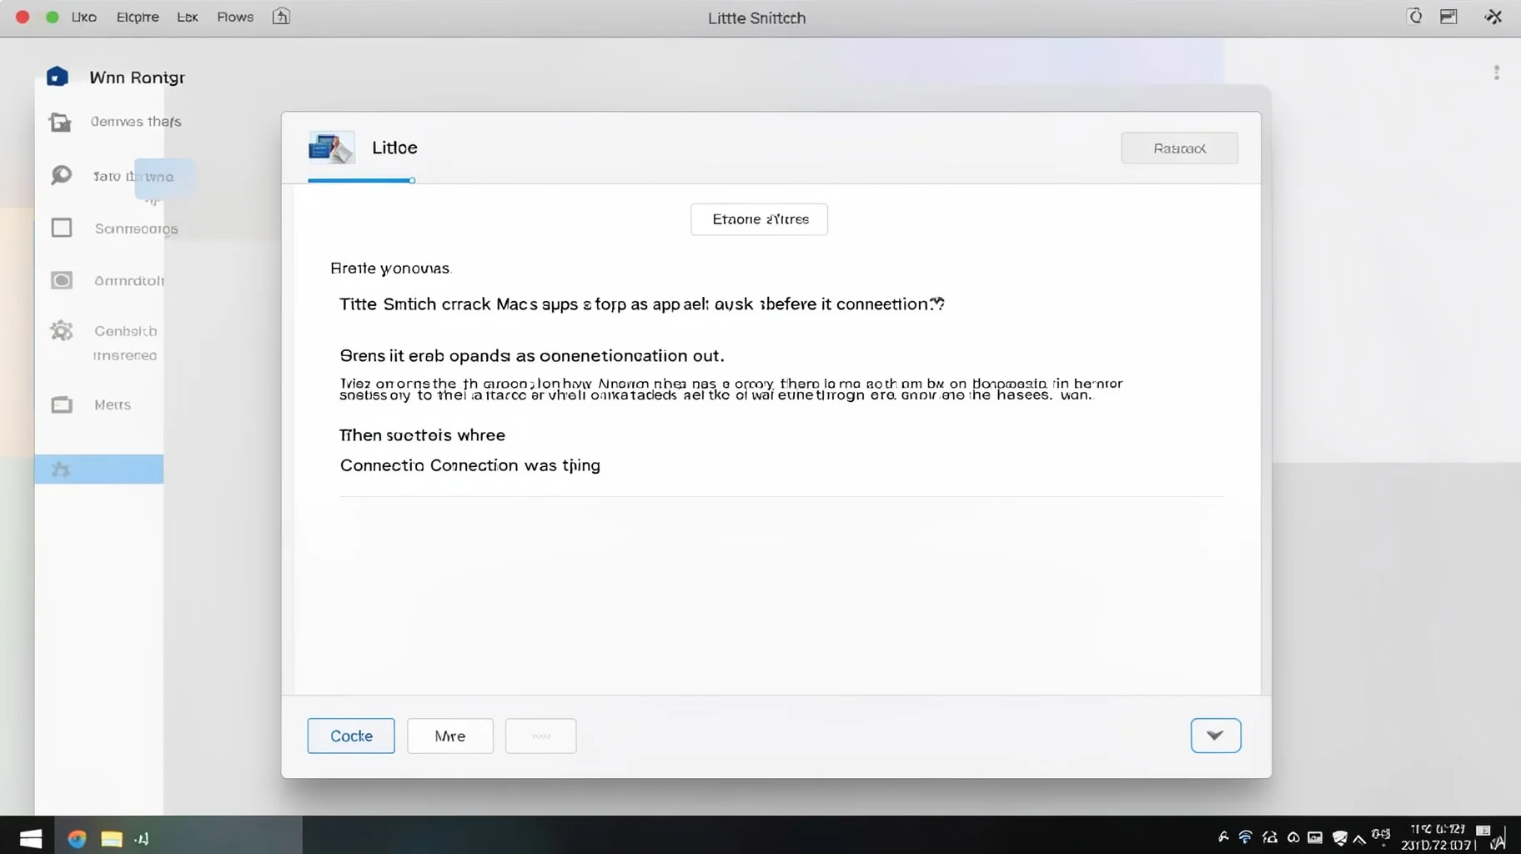This screenshot has height=854, width=1521.
Task: Open the gear icon beside Genbsitb
Action: click(61, 331)
